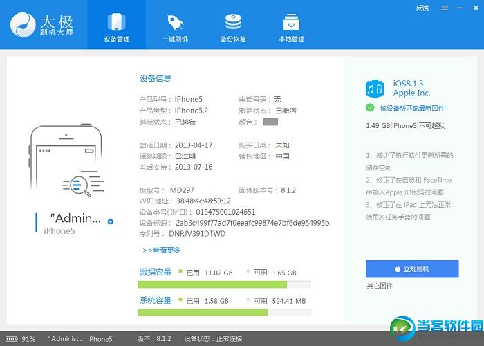Click the WIFI address 38:48:4c:48:53:12

point(203,201)
